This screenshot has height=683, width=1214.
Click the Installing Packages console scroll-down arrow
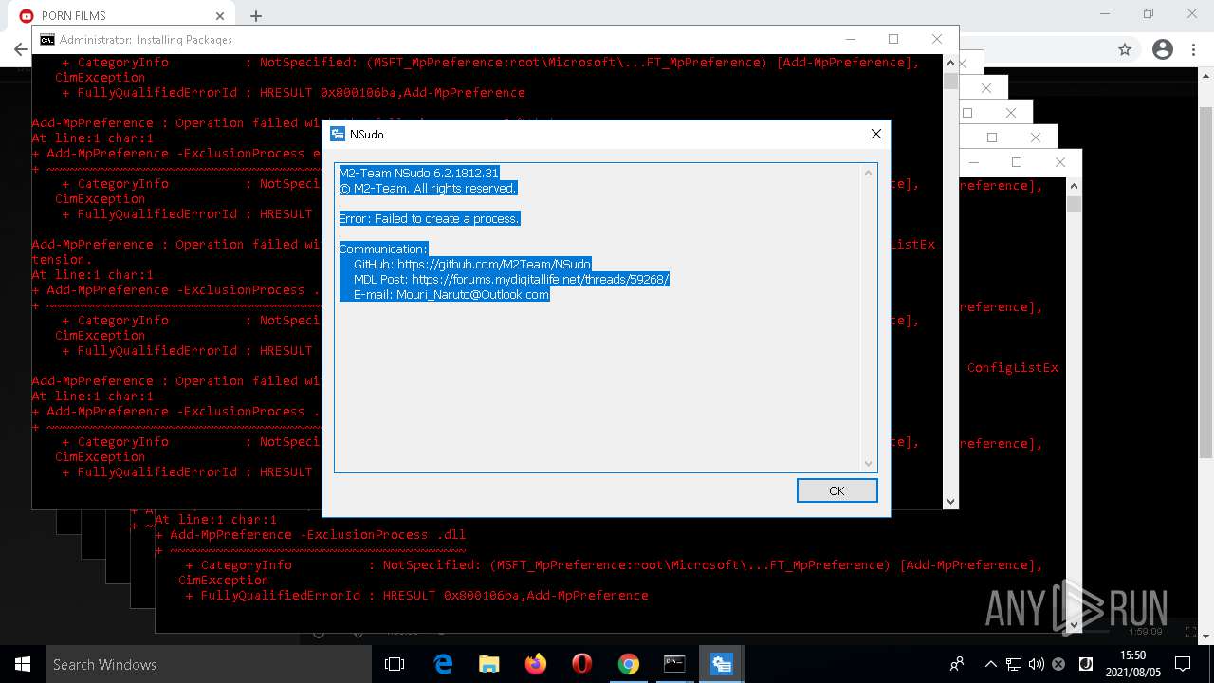(950, 502)
